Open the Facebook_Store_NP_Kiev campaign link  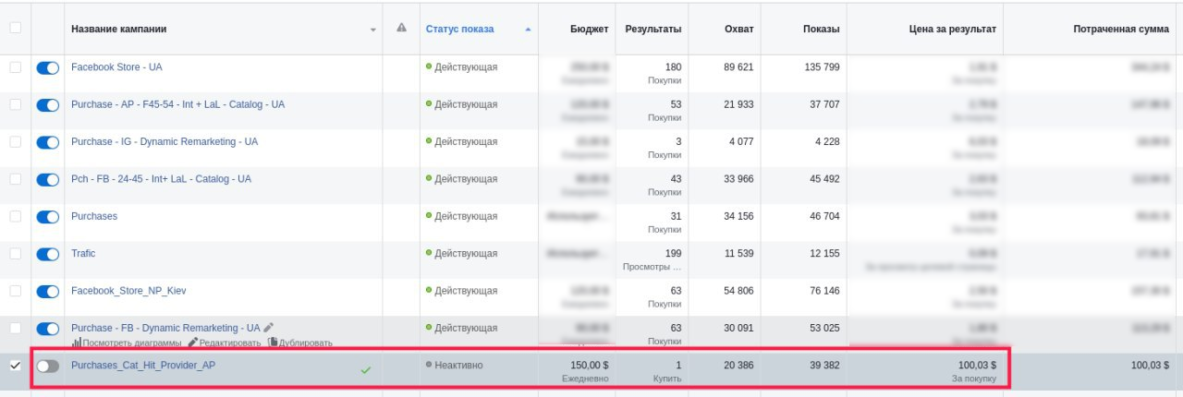(x=128, y=291)
